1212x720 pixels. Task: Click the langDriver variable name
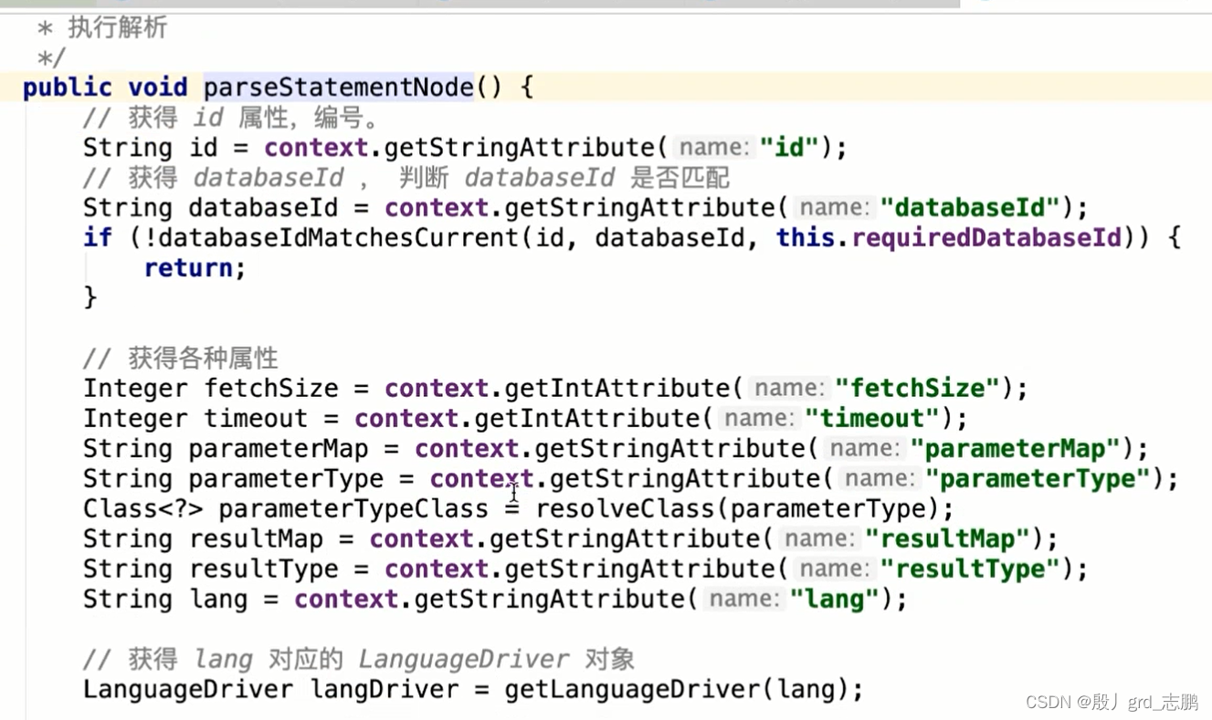[385, 689]
